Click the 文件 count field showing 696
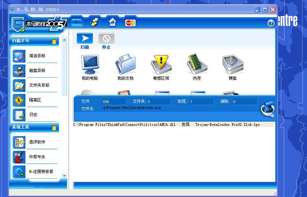The height and width of the screenshot is (197, 307). coord(114,102)
